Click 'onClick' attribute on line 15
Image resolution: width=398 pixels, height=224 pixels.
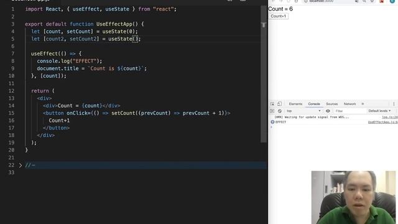pyautogui.click(x=77, y=113)
